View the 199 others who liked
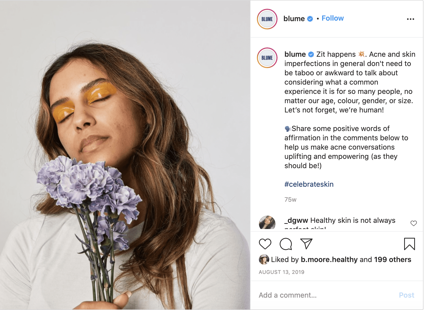The height and width of the screenshot is (310, 424). [393, 259]
